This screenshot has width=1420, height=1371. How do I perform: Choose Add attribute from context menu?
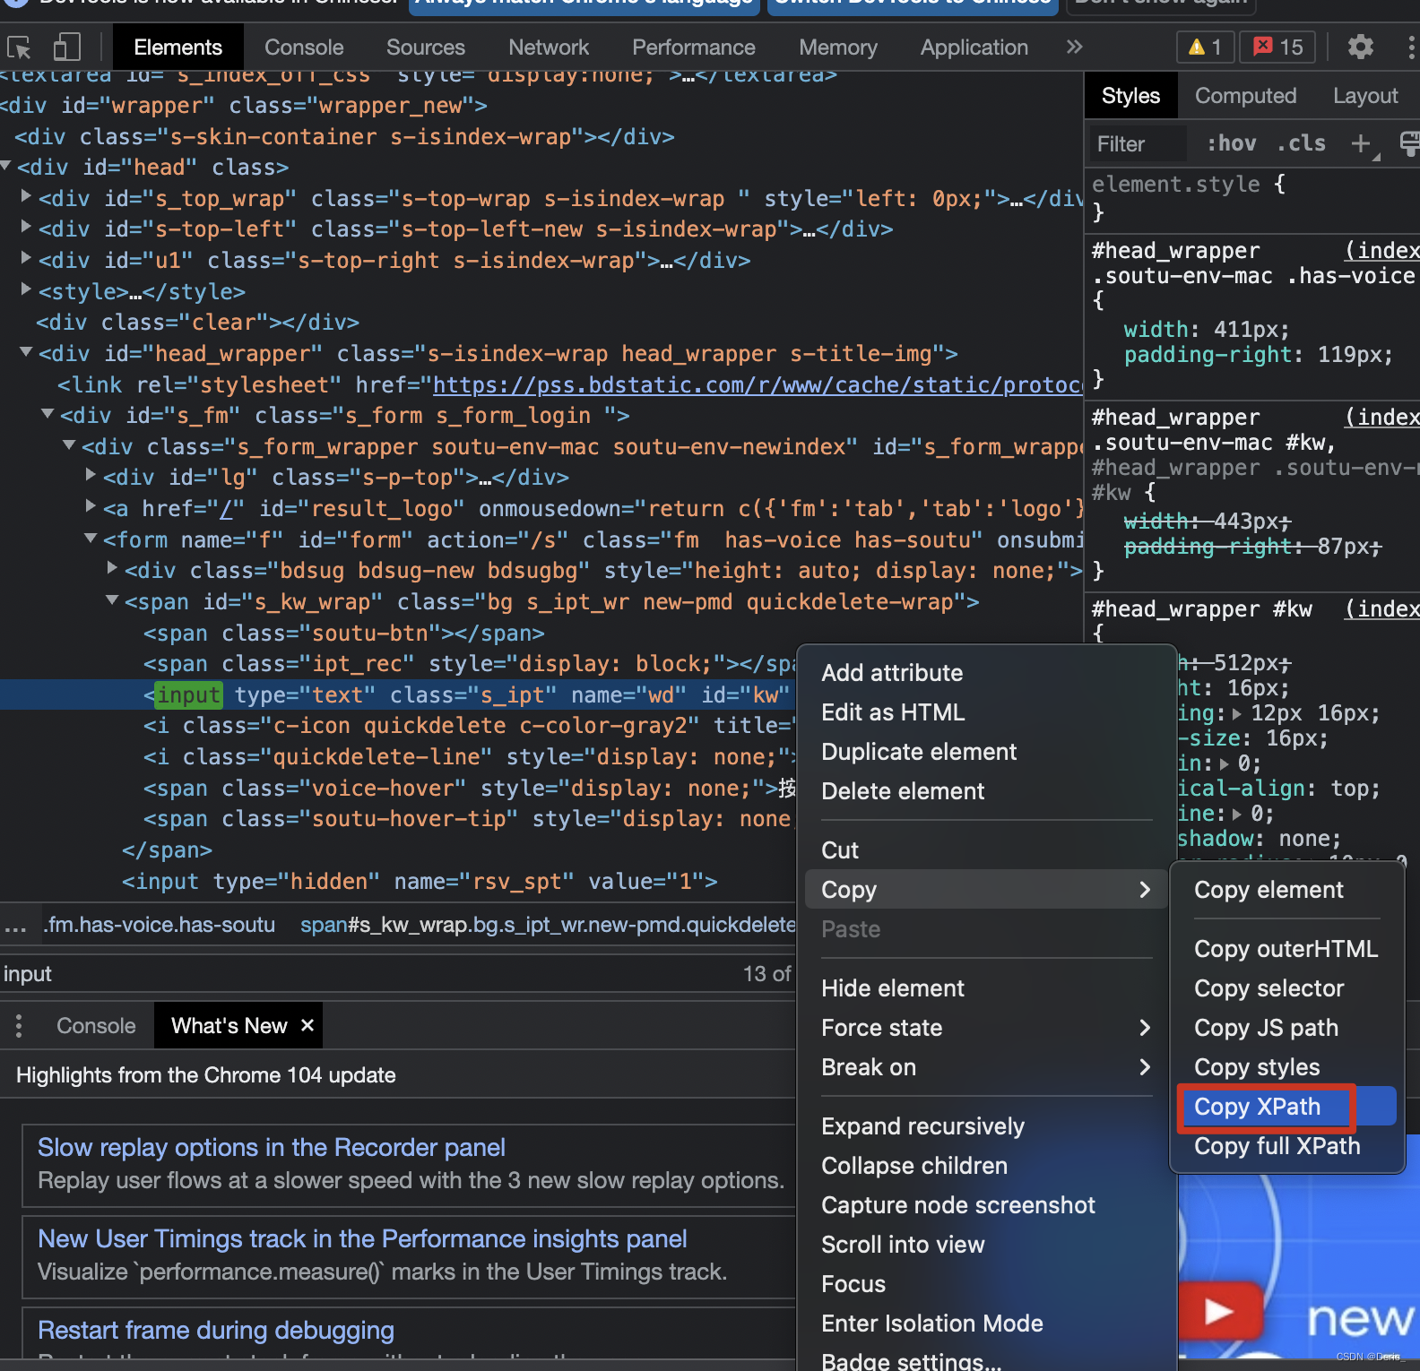point(986,673)
